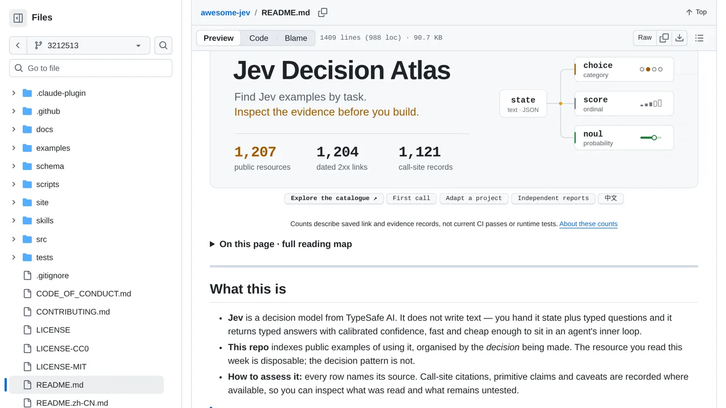
Task: Open the awesome-jev breadcrumb link
Action: pos(225,12)
